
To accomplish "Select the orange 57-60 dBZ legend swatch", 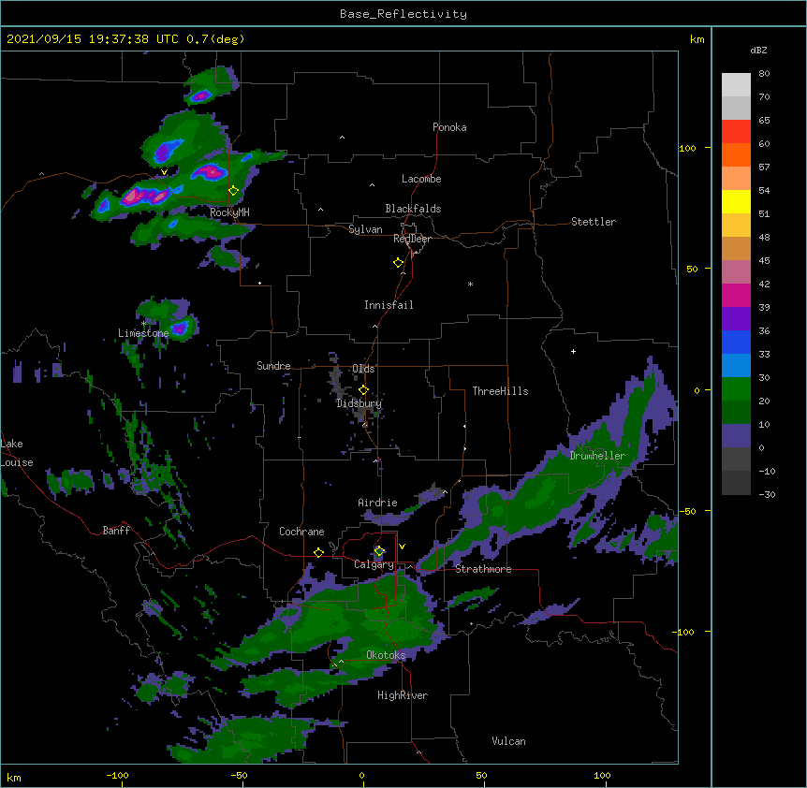I will point(736,154).
